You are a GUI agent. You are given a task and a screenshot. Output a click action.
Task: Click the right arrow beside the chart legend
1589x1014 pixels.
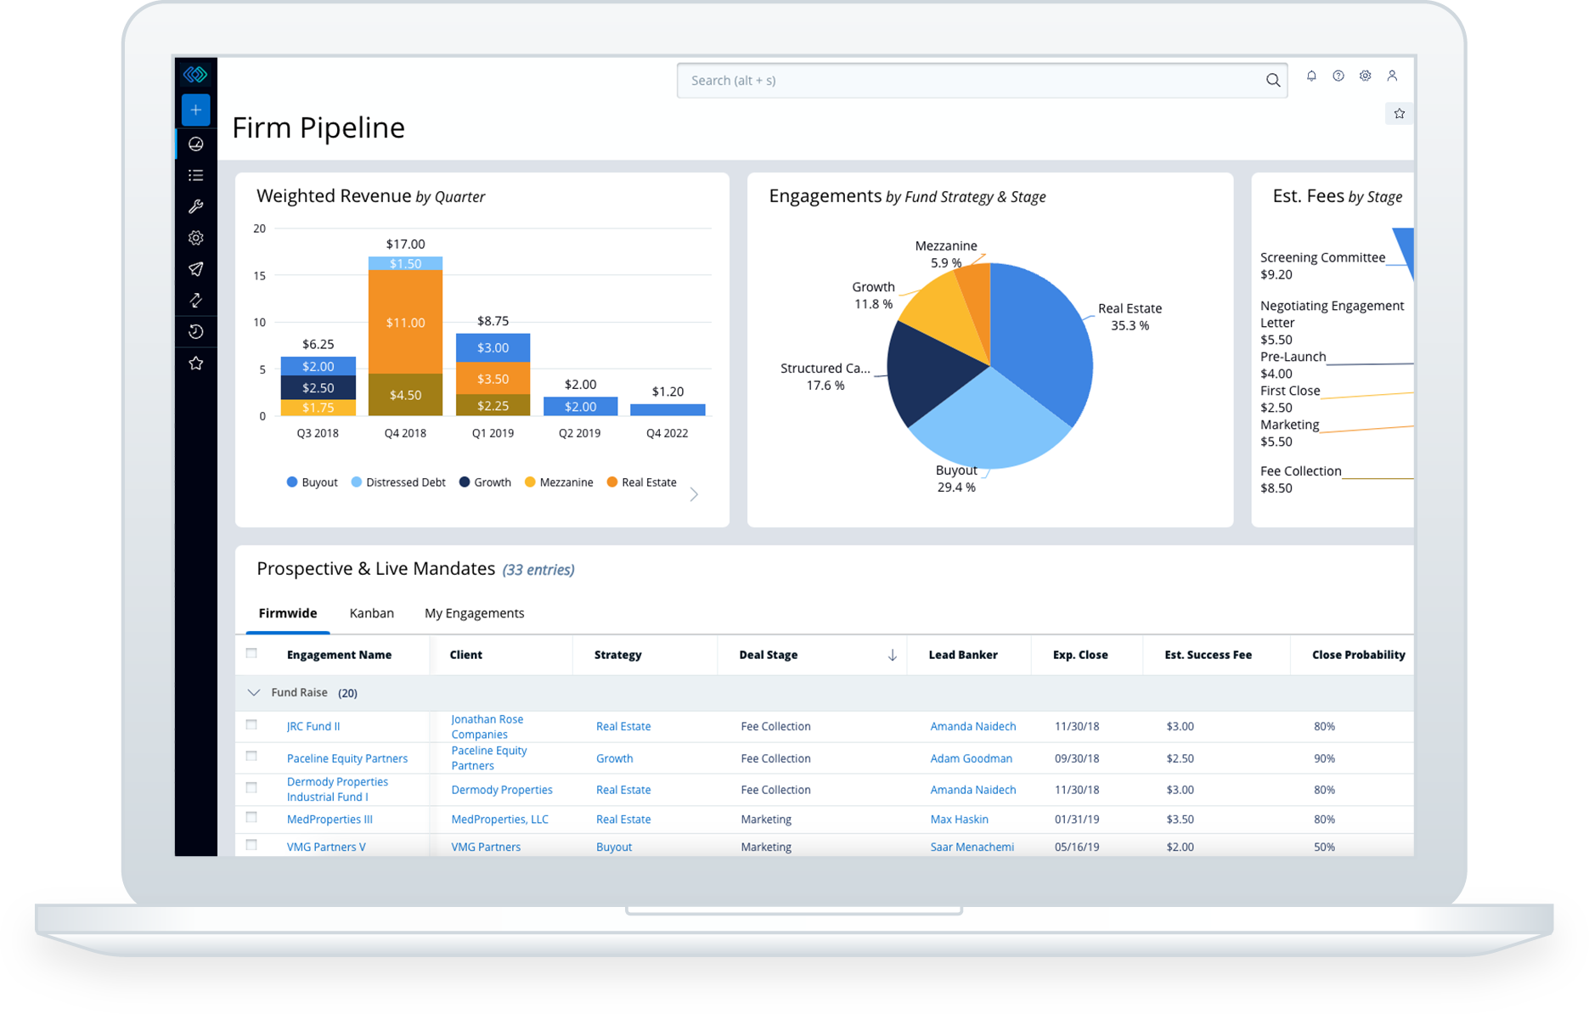click(695, 493)
